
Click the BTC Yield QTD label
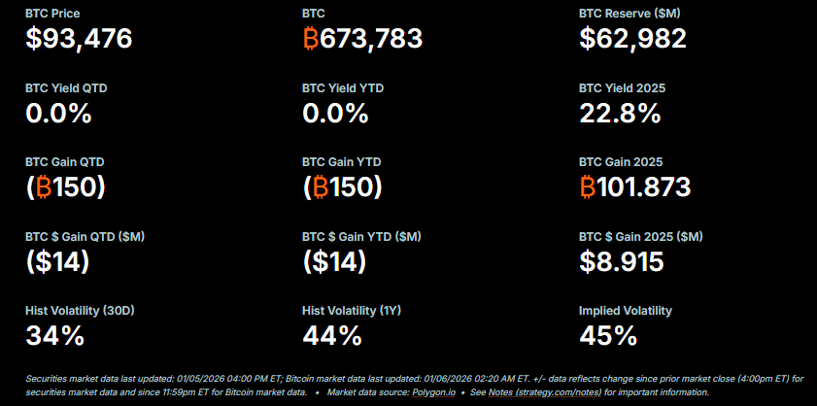coord(66,88)
